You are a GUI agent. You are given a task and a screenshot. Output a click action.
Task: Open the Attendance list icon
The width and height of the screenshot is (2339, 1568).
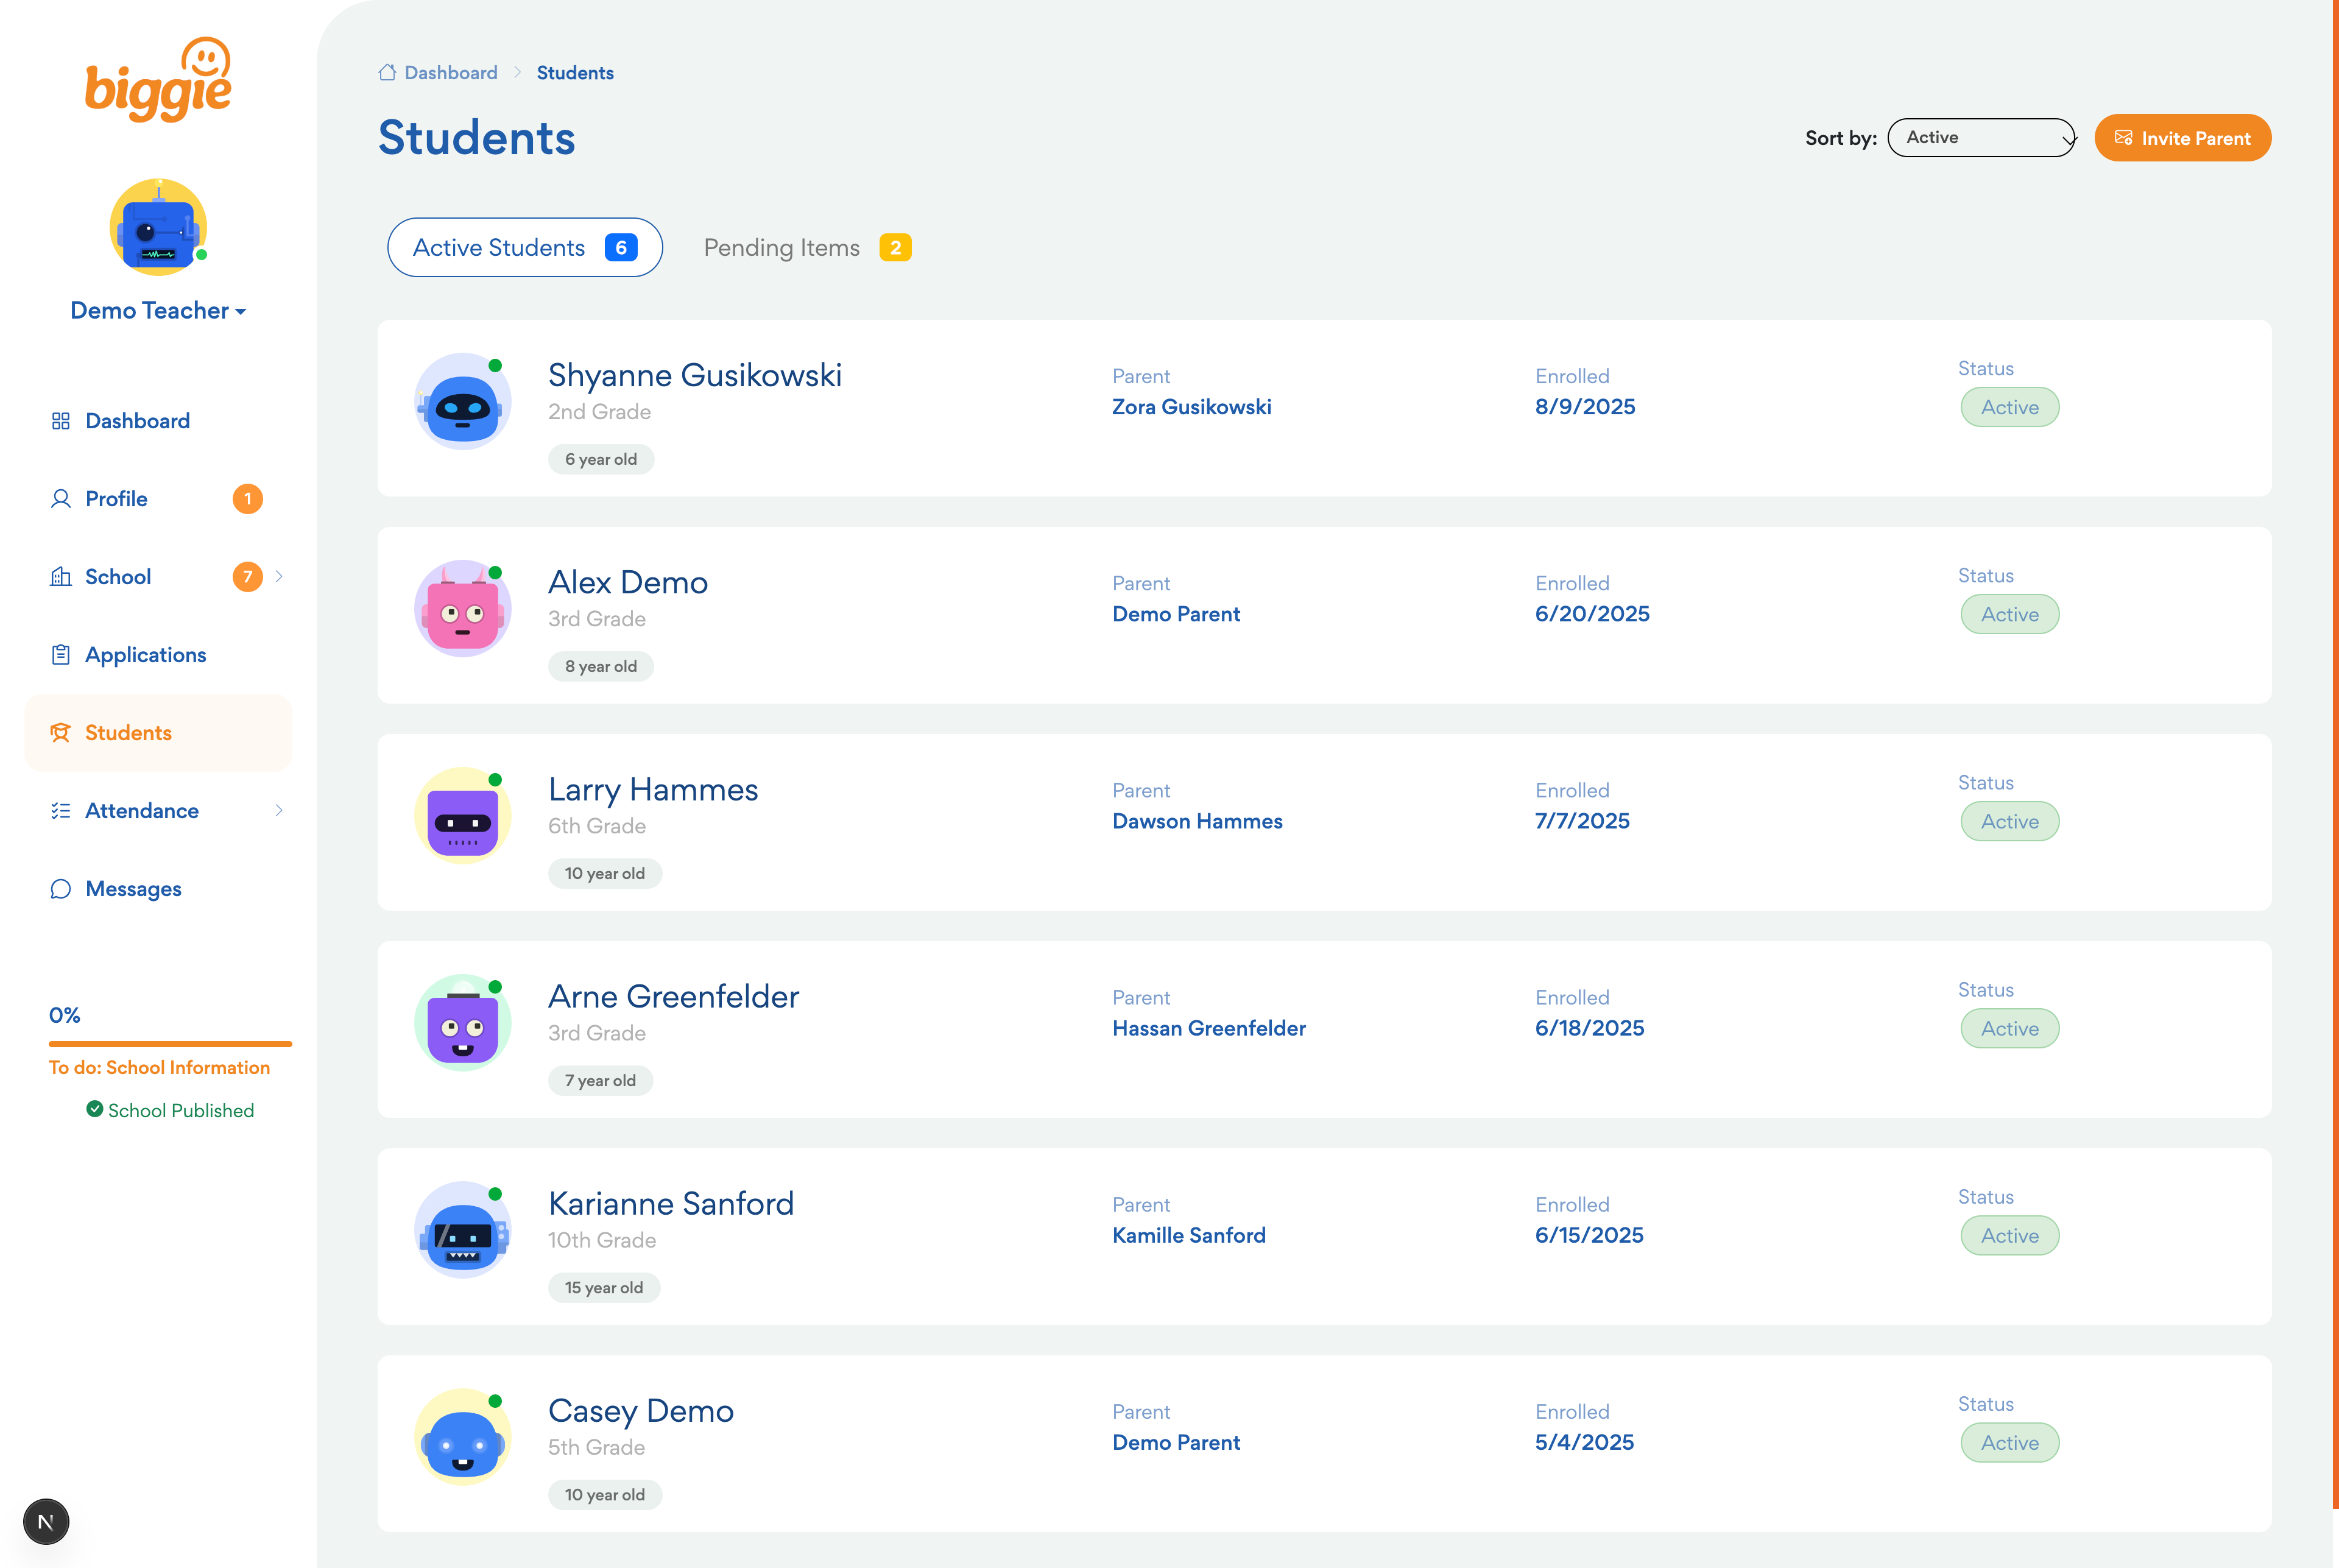click(x=61, y=810)
